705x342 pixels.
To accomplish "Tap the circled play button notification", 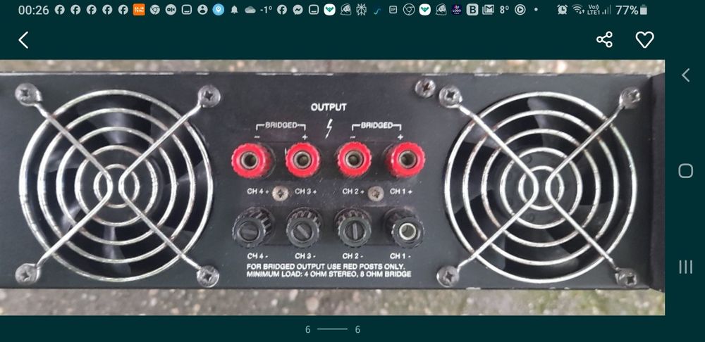I will tap(520, 9).
